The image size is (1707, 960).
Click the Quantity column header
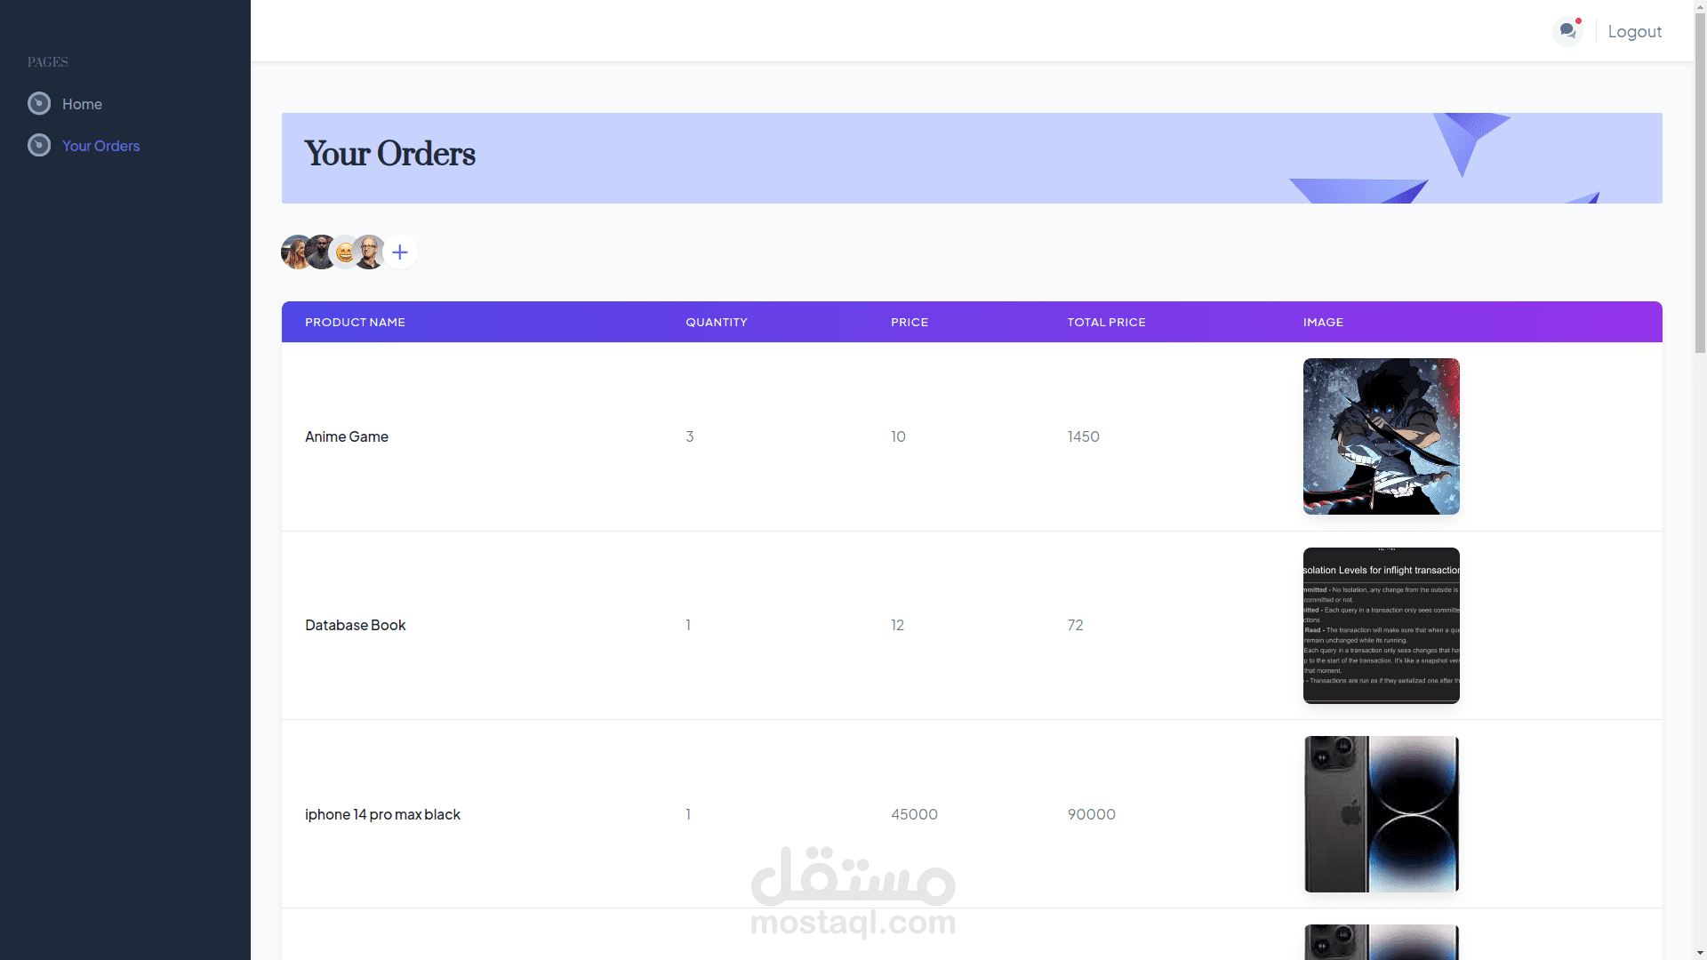coord(716,322)
